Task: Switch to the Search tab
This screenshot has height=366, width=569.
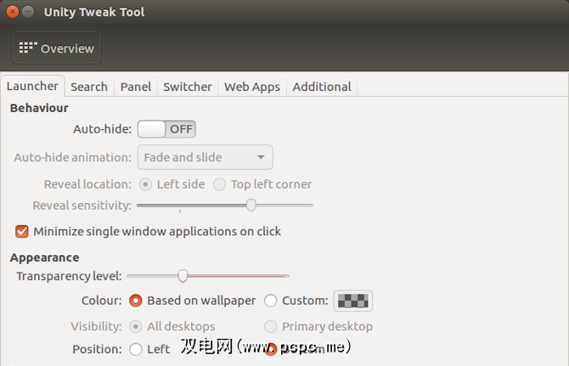Action: [89, 87]
